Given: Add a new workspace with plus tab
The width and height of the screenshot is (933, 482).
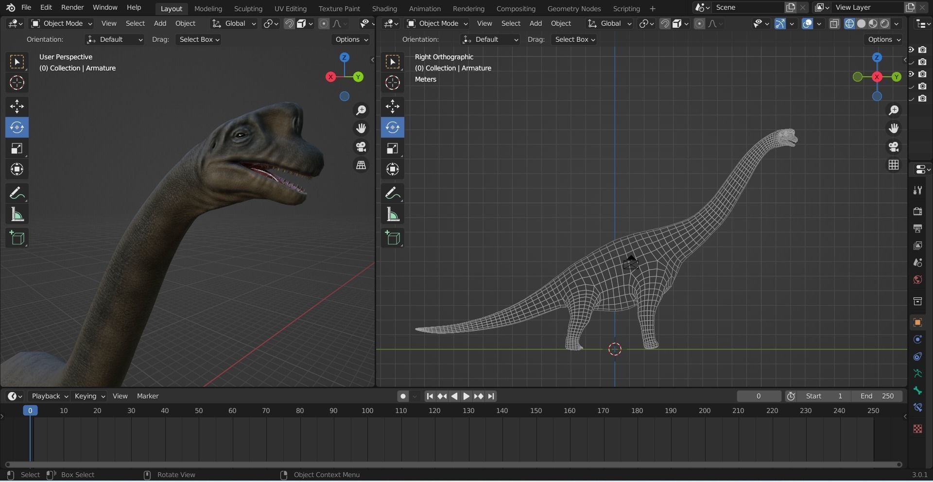Looking at the screenshot, I should pos(653,9).
